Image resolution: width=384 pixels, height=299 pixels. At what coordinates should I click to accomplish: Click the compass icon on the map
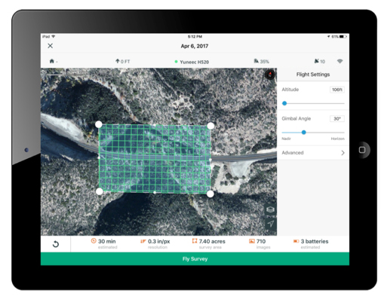270,75
